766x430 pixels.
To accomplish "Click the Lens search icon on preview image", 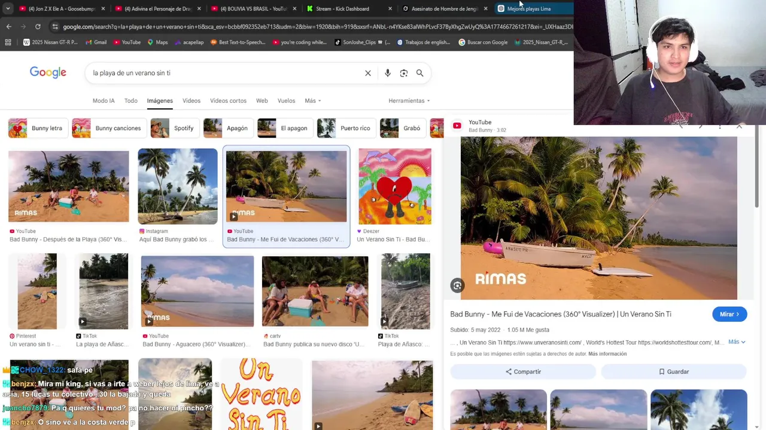I will (457, 285).
